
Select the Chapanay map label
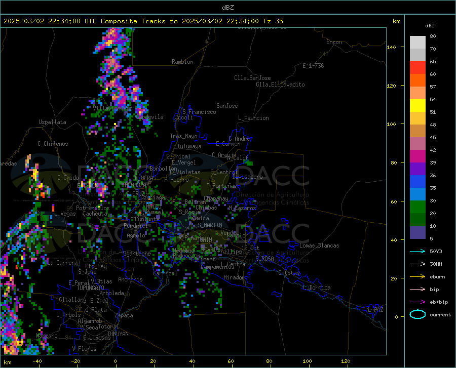(216, 198)
